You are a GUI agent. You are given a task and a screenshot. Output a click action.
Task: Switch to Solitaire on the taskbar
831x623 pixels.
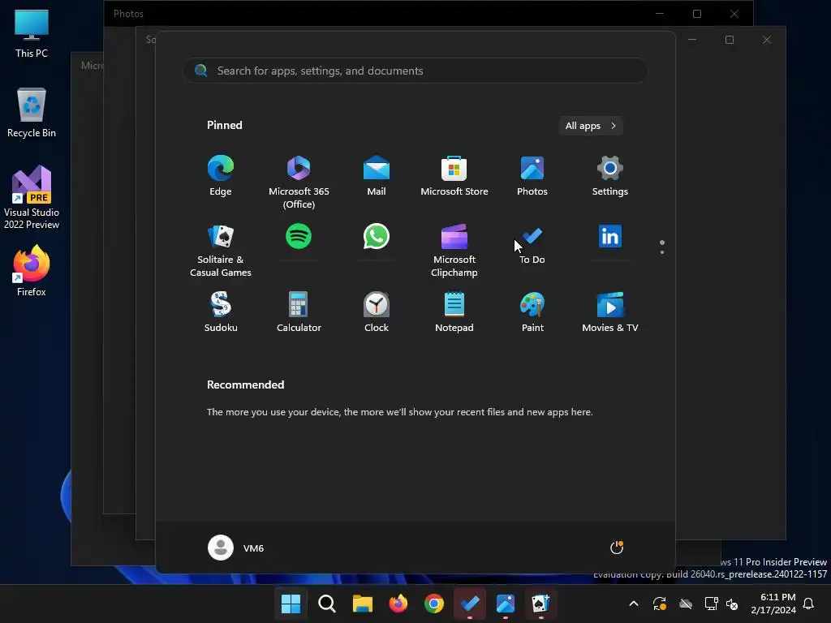(540, 604)
